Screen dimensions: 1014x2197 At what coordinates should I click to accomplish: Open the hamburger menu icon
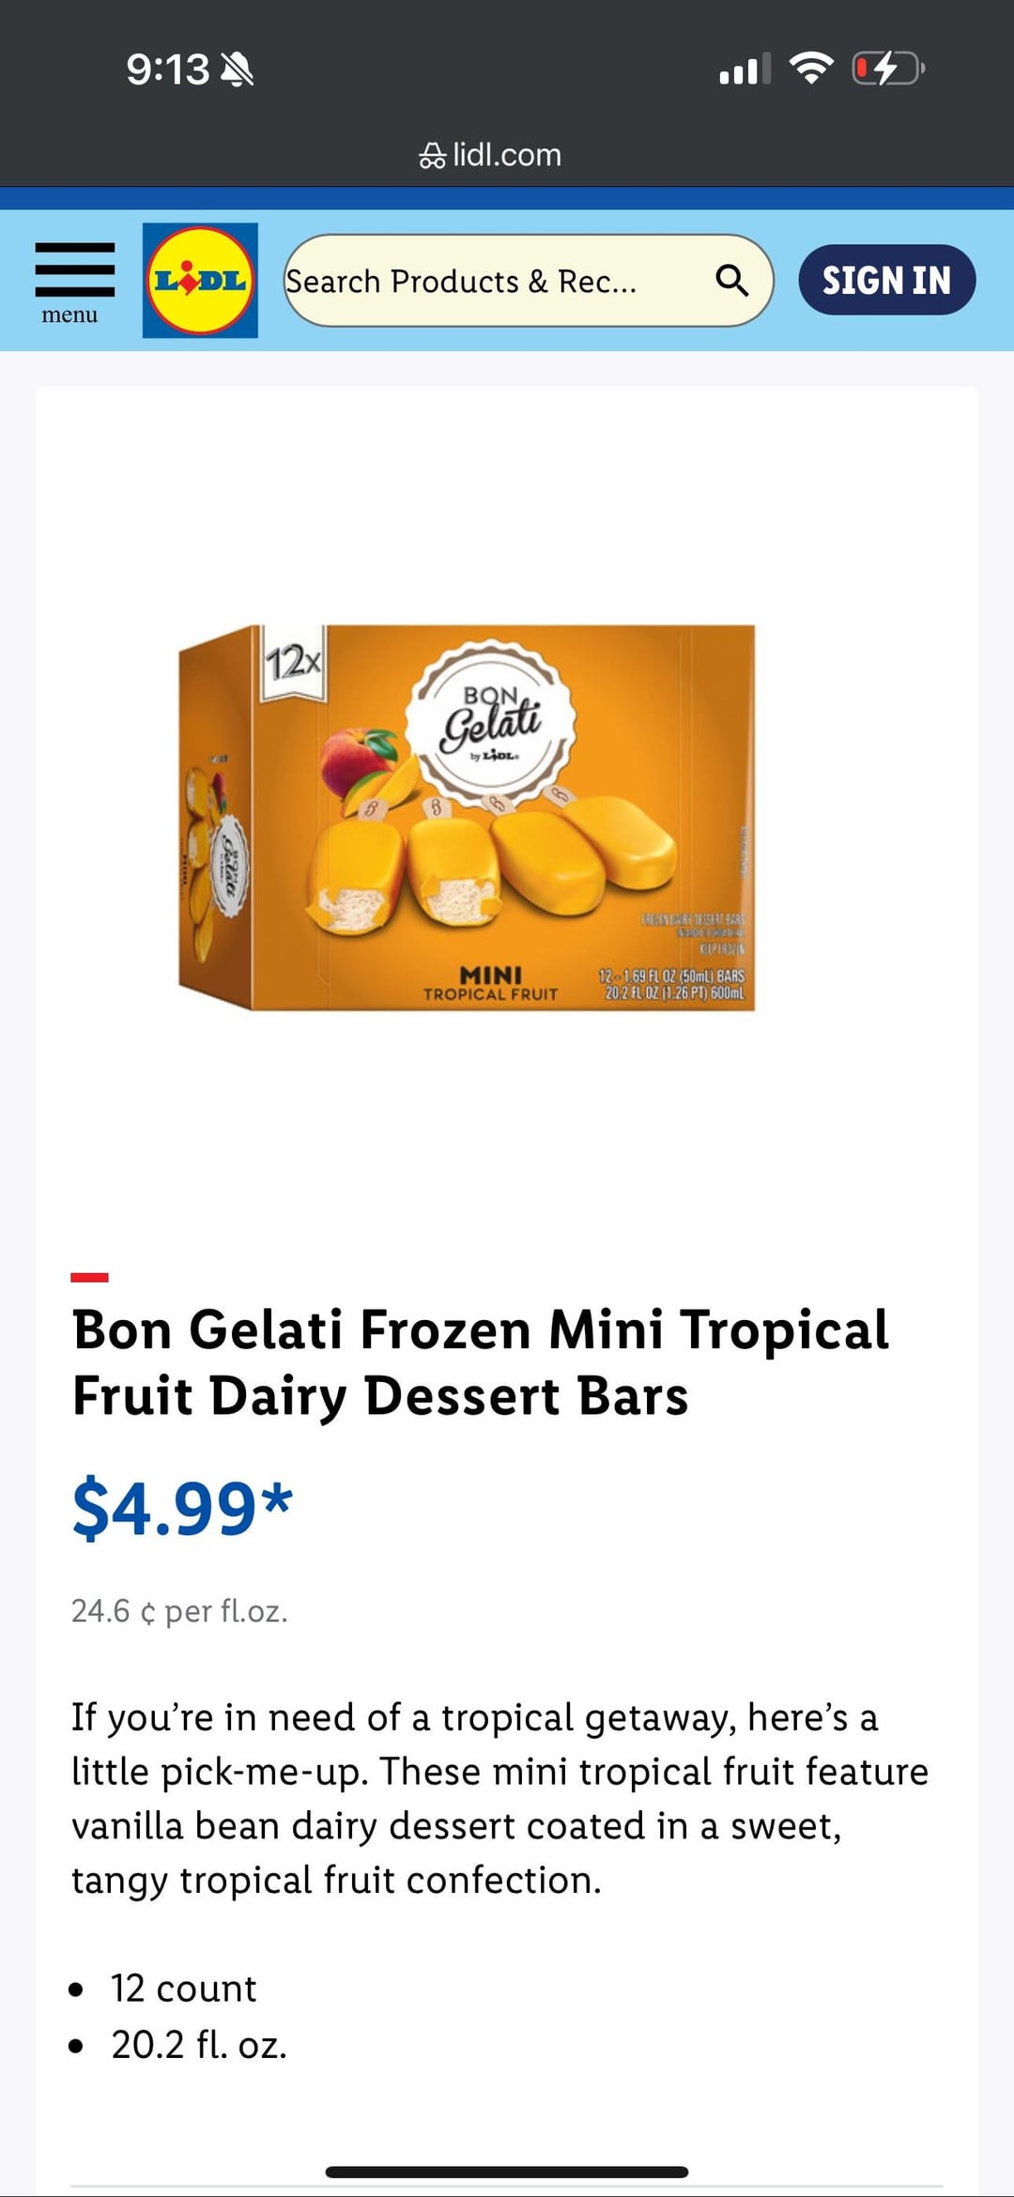(75, 269)
